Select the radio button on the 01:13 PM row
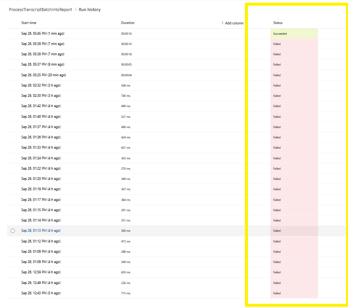Screen dimensions: 348x308 click(x=13, y=231)
